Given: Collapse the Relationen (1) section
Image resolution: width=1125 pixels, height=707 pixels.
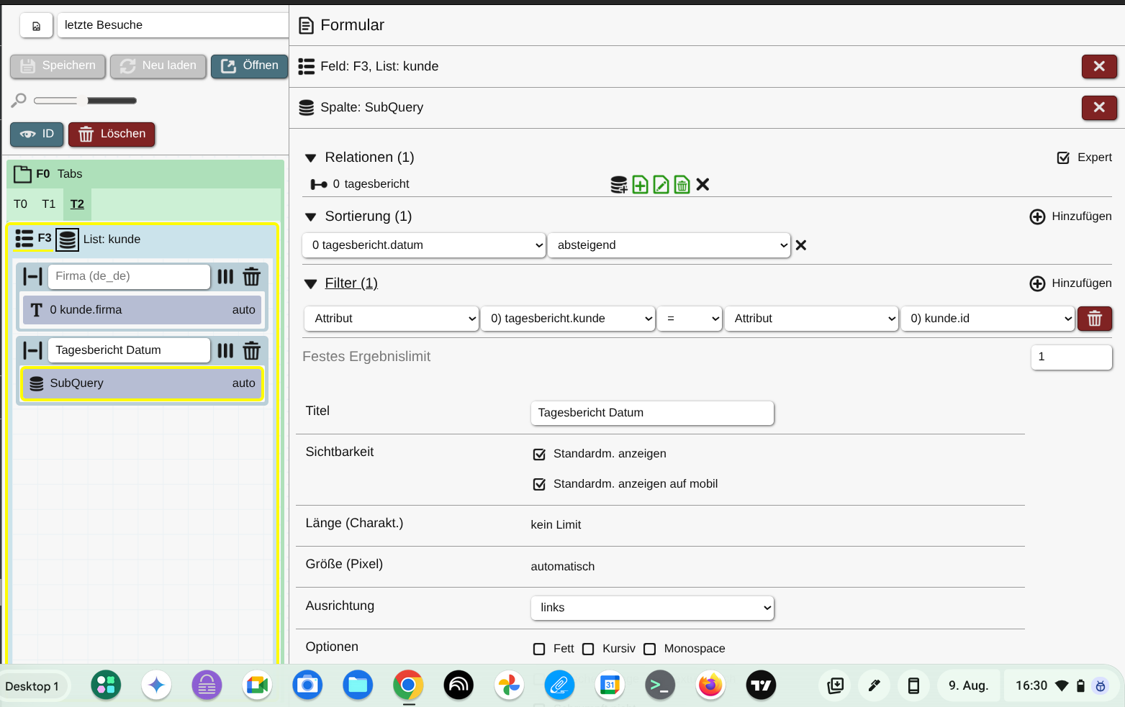Looking at the screenshot, I should [311, 158].
